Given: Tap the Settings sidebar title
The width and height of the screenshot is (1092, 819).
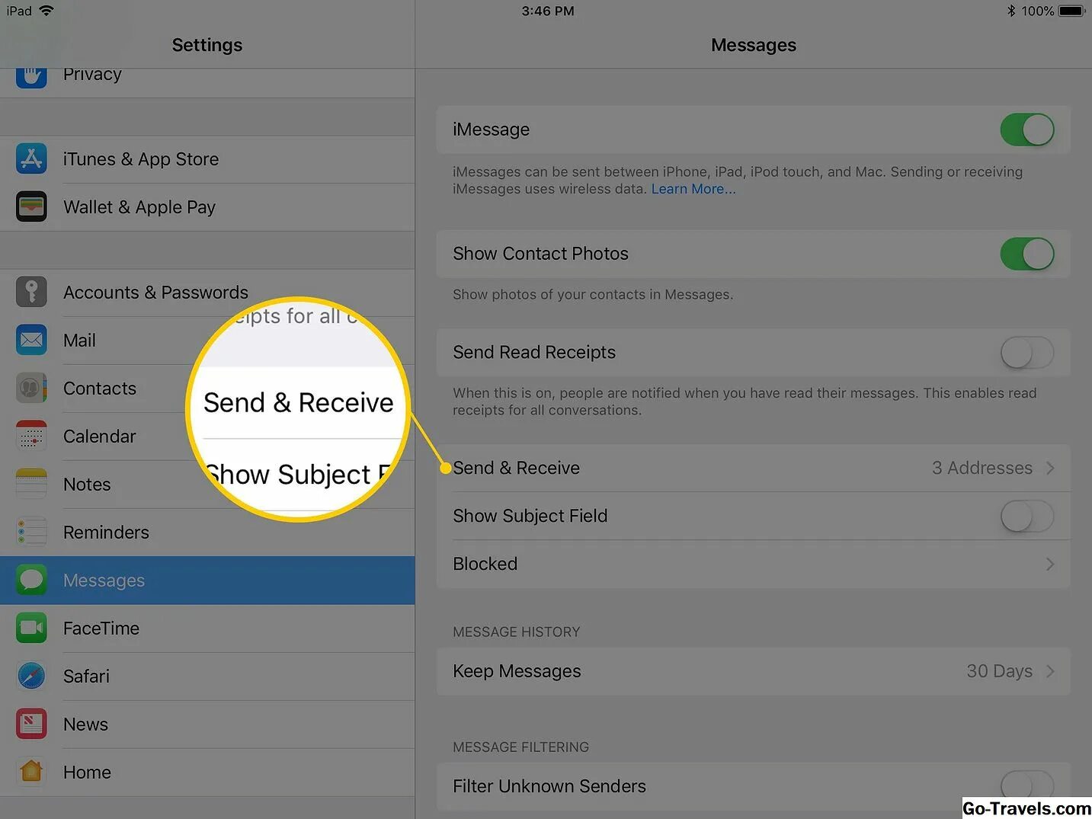Looking at the screenshot, I should pos(207,45).
